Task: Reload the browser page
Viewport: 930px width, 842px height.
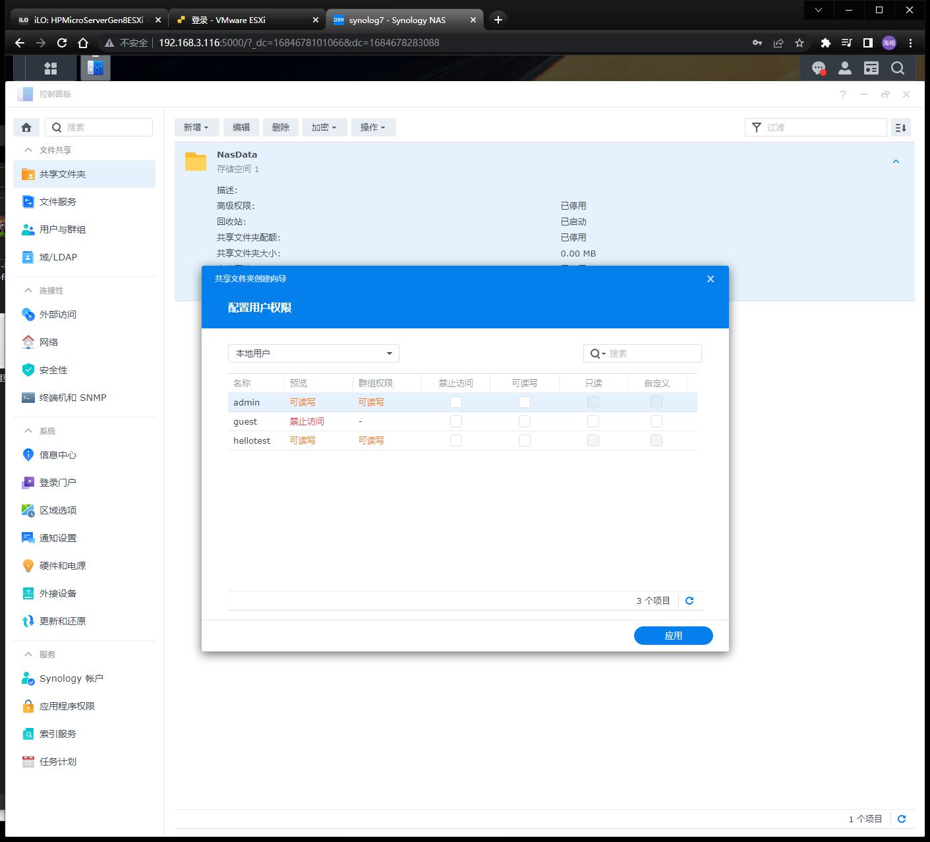Action: click(x=62, y=43)
